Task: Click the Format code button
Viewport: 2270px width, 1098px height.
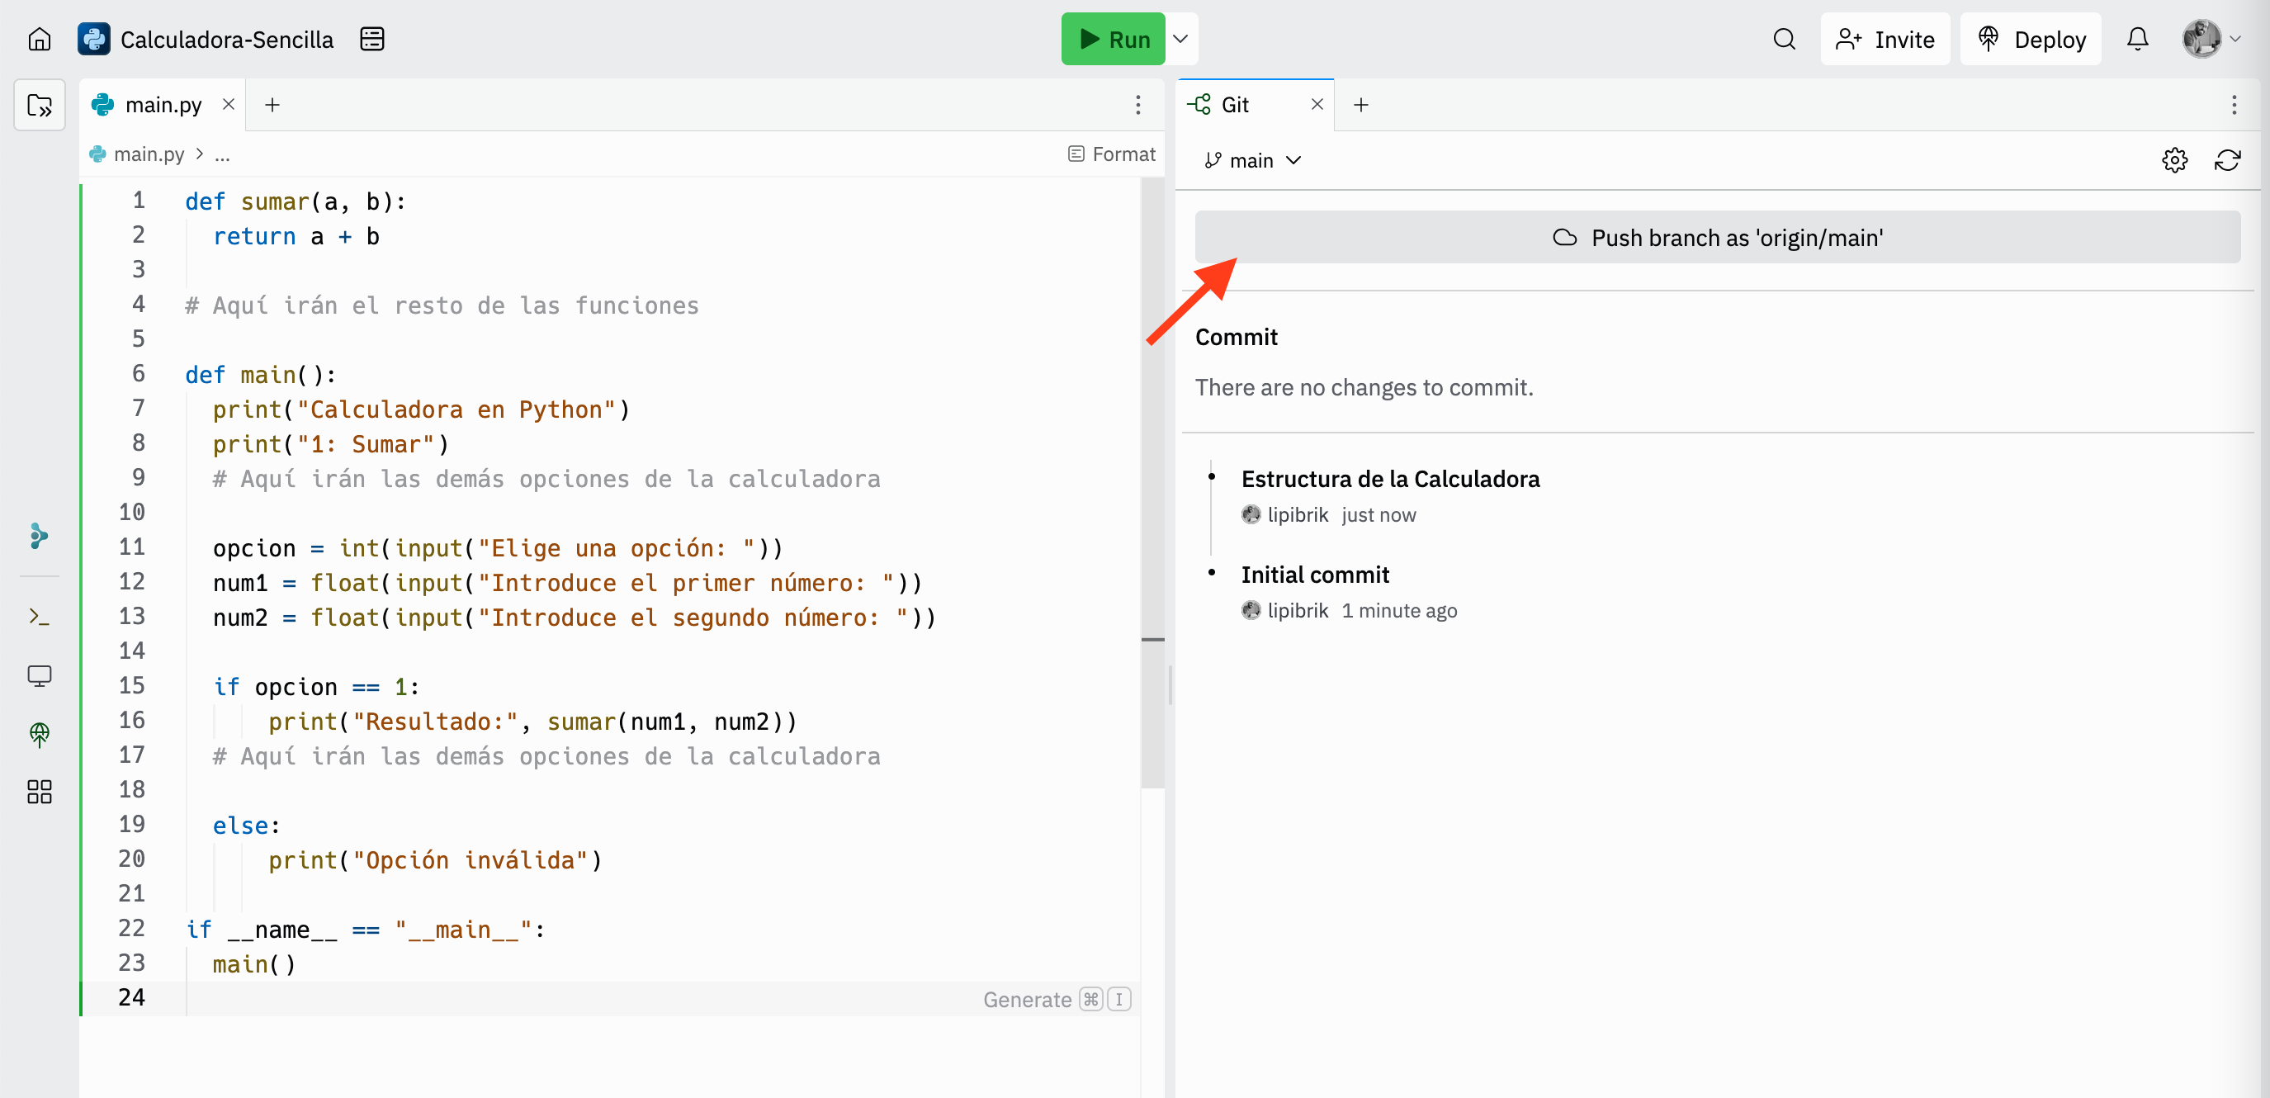Action: [x=1111, y=154]
